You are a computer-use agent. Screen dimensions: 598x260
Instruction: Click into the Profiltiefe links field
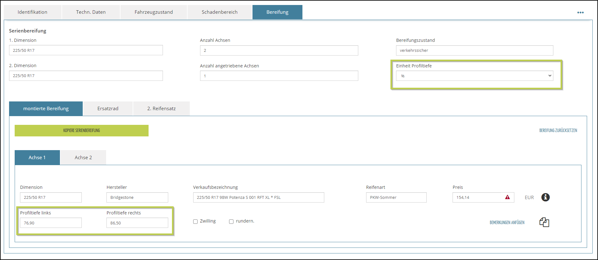51,223
